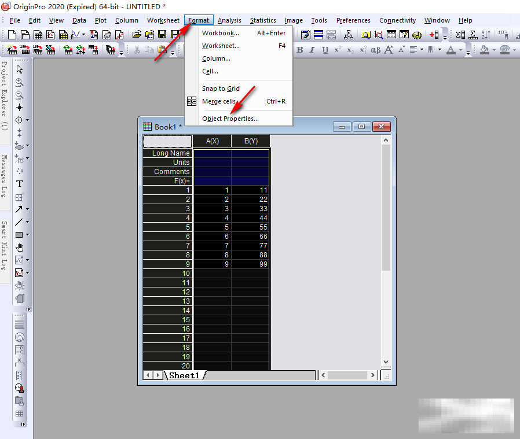The image size is (520, 439).
Task: Select the Text tool
Action: (x=20, y=184)
